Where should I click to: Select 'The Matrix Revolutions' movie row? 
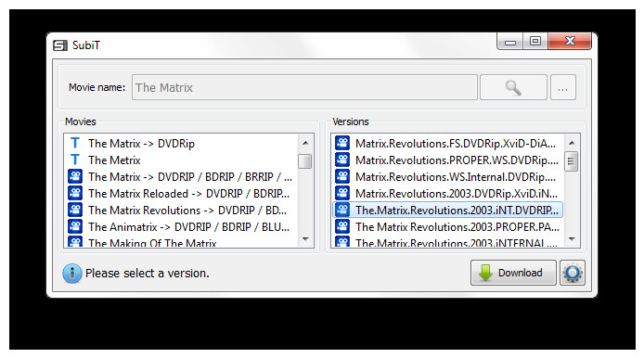[181, 211]
